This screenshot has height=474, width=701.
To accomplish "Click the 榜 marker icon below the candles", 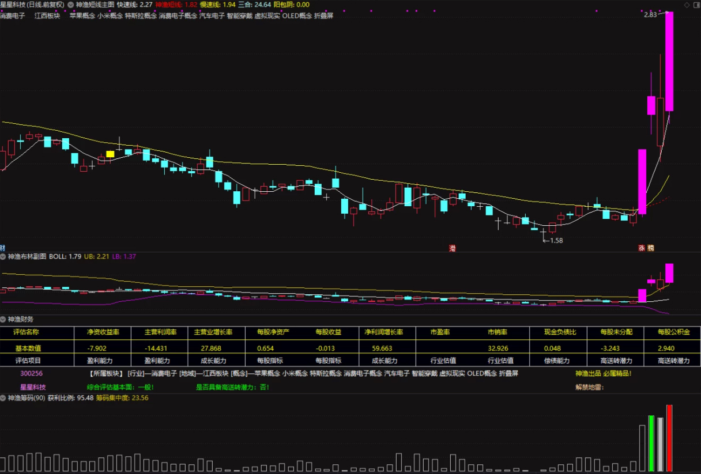I will pos(650,248).
